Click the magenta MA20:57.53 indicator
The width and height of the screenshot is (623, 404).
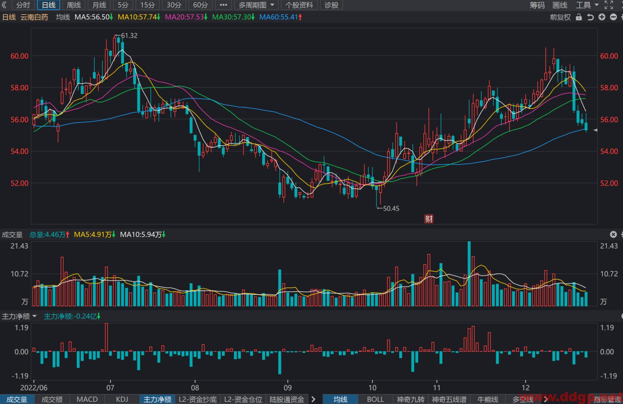pos(186,17)
